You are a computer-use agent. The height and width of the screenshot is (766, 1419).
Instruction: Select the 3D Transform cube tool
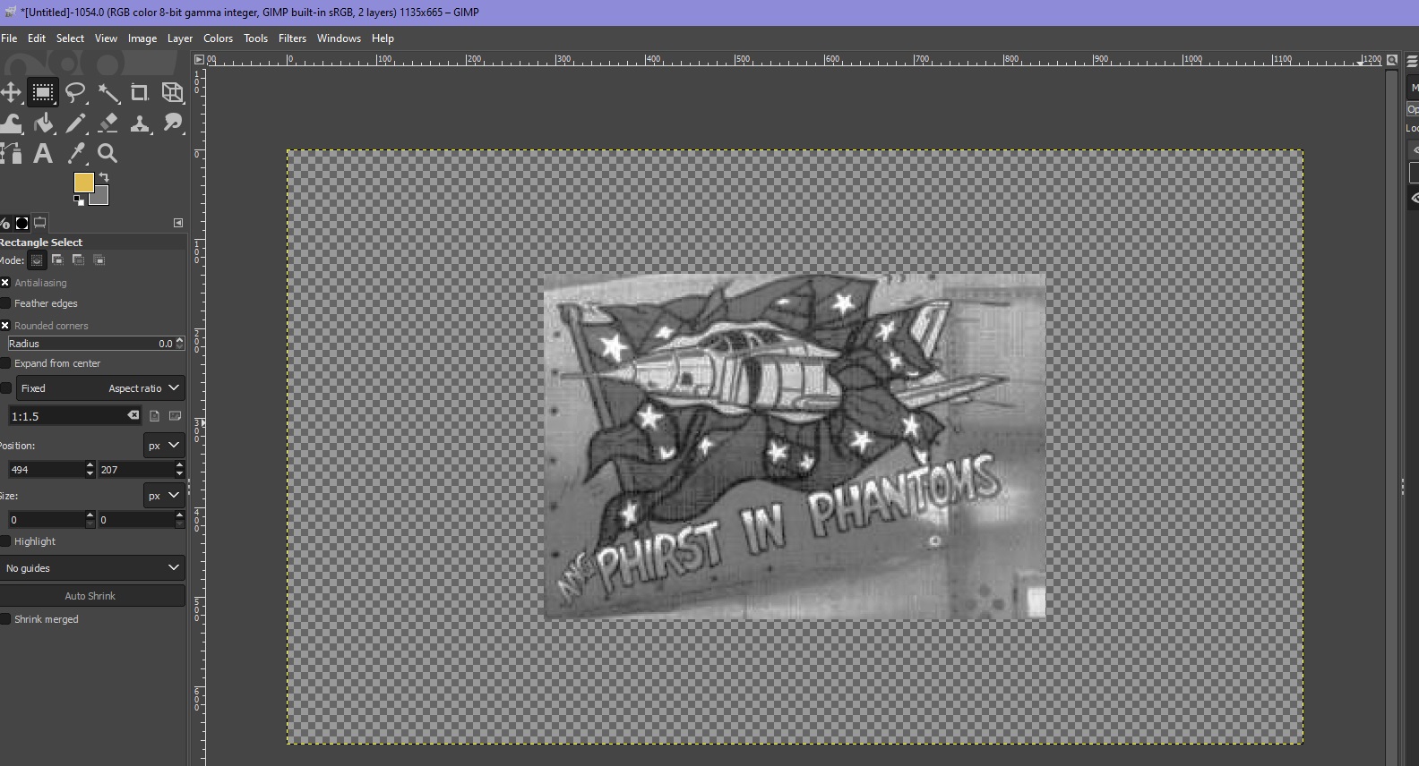[172, 93]
